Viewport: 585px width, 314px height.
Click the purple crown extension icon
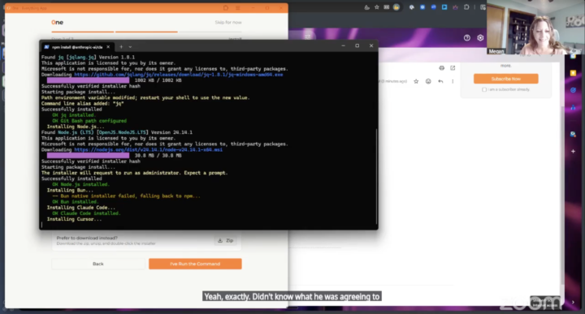pyautogui.click(x=455, y=7)
